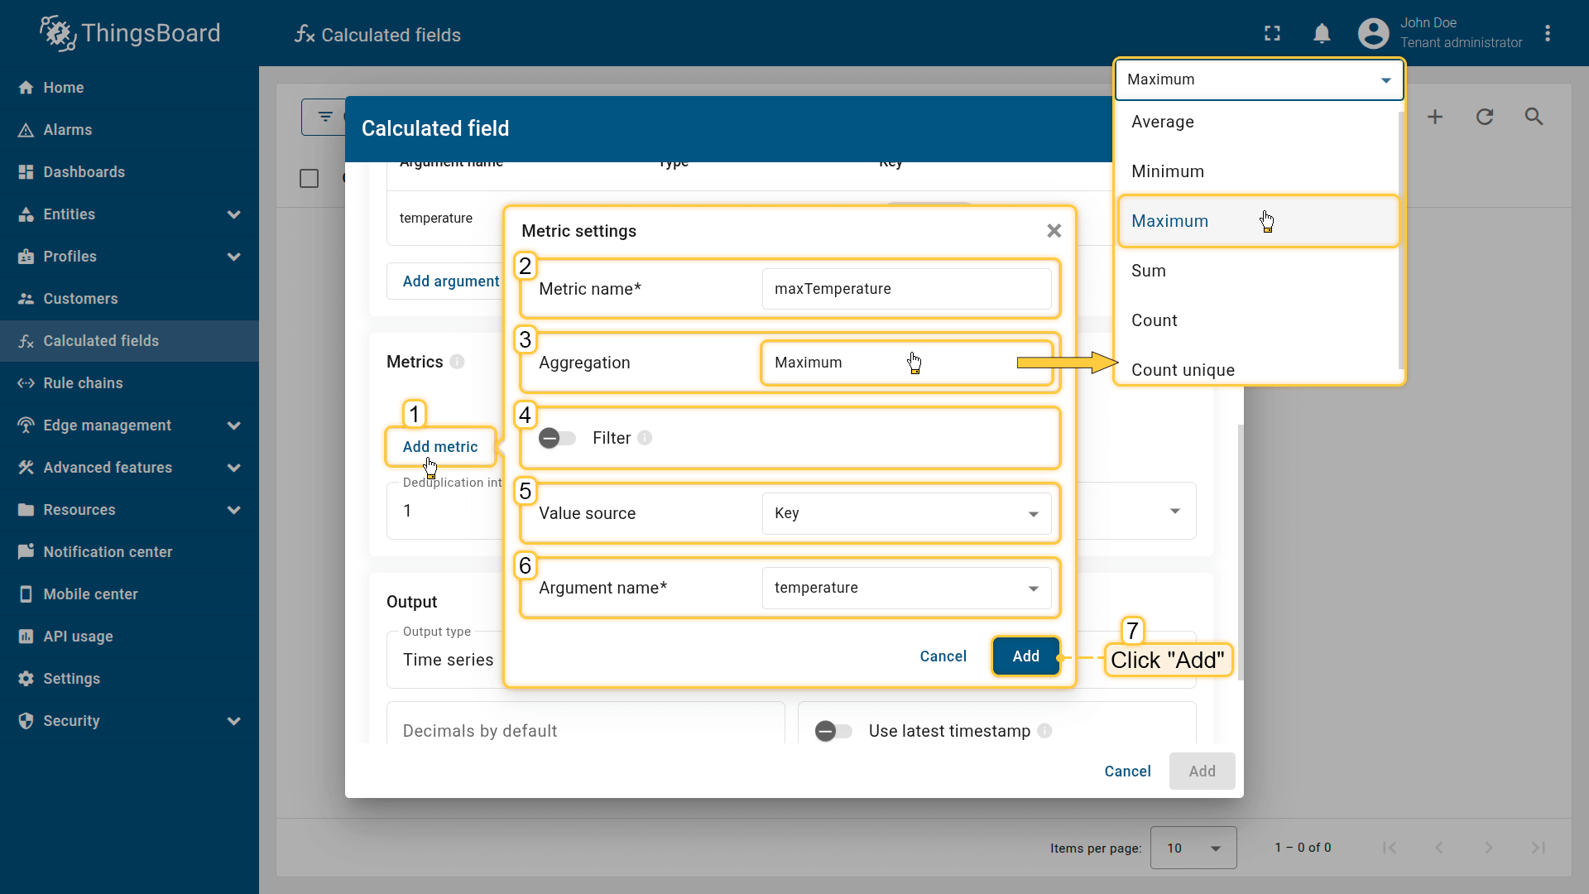Click the search magnifier icon

(x=1534, y=117)
